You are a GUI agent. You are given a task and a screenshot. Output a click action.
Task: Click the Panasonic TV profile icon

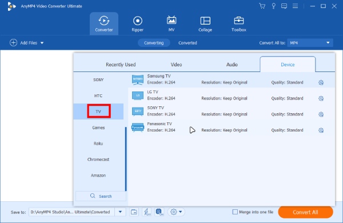(138, 127)
